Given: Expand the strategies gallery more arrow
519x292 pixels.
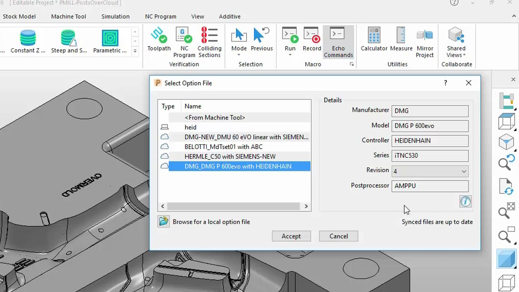Looking at the screenshot, I should pyautogui.click(x=135, y=51).
